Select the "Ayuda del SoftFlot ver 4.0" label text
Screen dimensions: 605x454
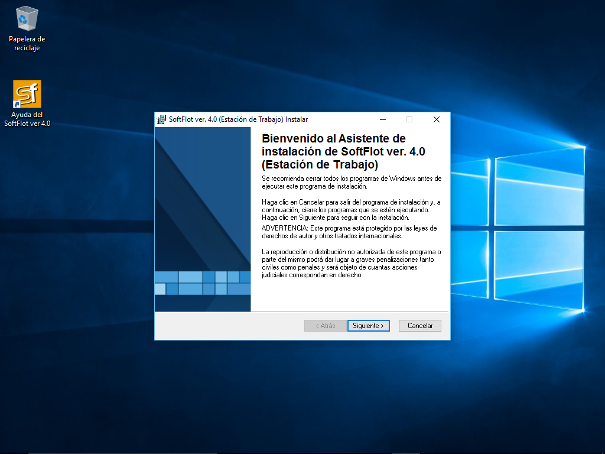click(x=27, y=119)
